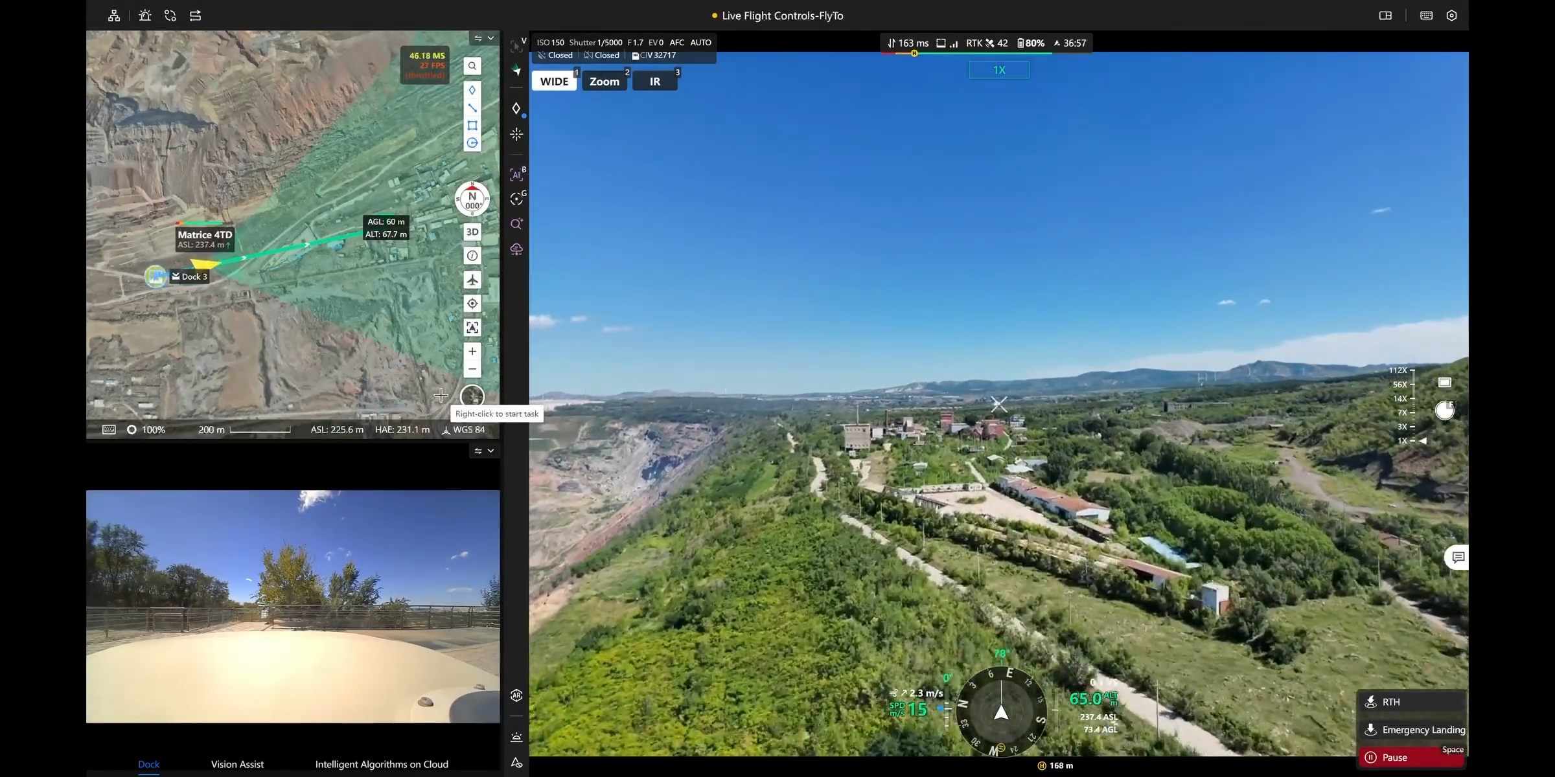Zoom in the map with plus button
This screenshot has width=1555, height=777.
pos(472,351)
